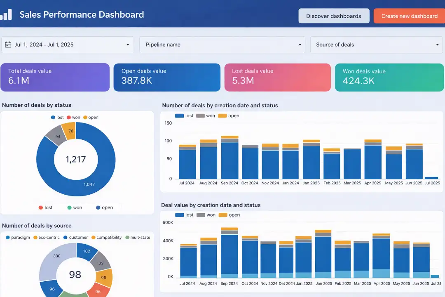This screenshot has height=297, width=445.
Task: Click the orange open swatch above creation date chart
Action: pos(222,115)
